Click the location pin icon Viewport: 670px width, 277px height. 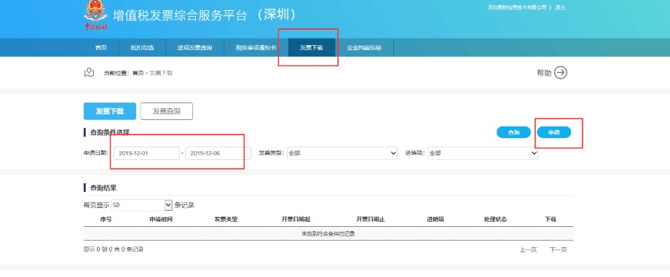click(89, 73)
